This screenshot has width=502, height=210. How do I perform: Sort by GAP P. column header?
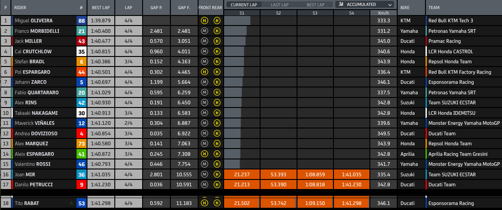point(156,7)
